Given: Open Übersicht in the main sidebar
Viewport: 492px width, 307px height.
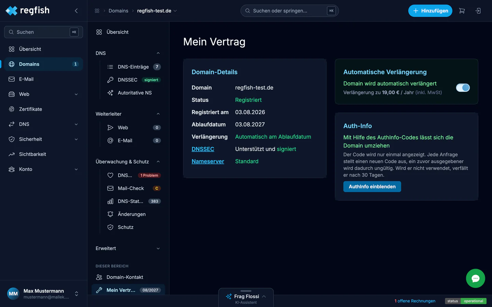Looking at the screenshot, I should 44,49.
